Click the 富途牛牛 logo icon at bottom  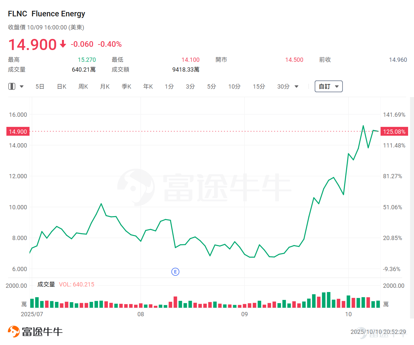(14, 331)
